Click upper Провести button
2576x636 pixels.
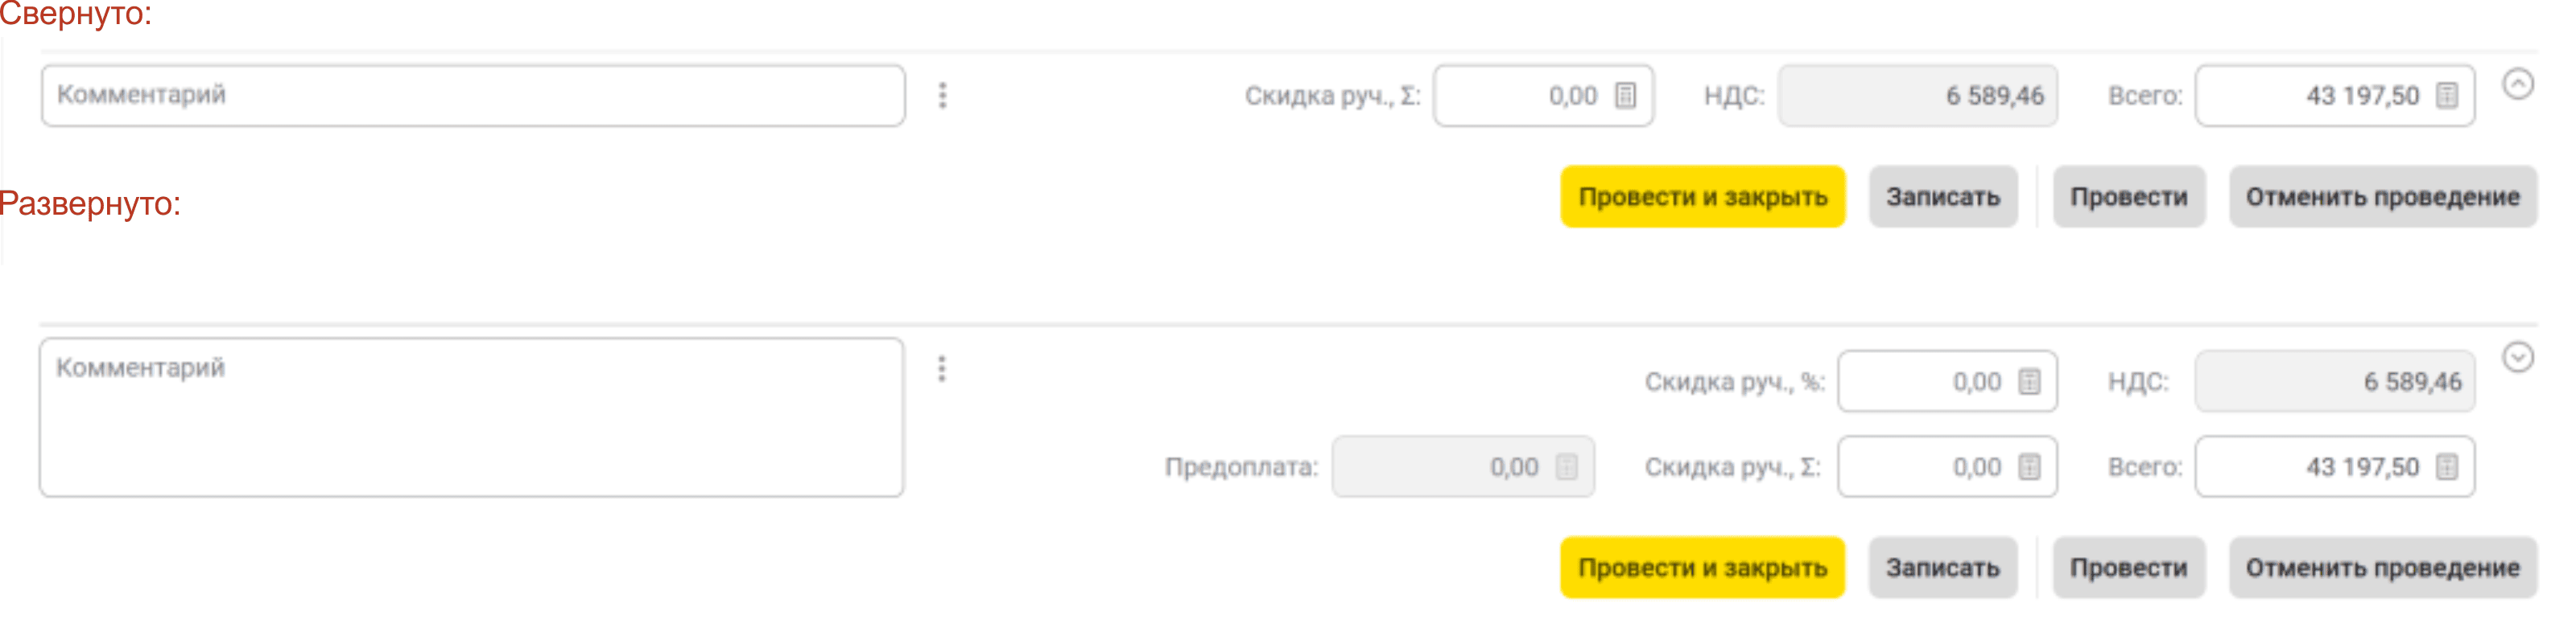click(x=2128, y=197)
